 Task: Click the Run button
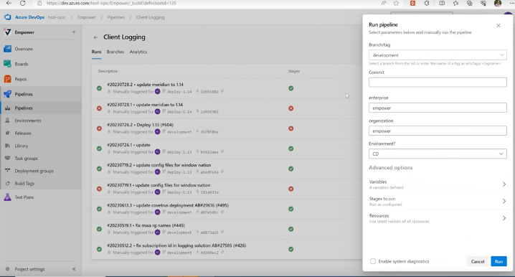point(499,261)
